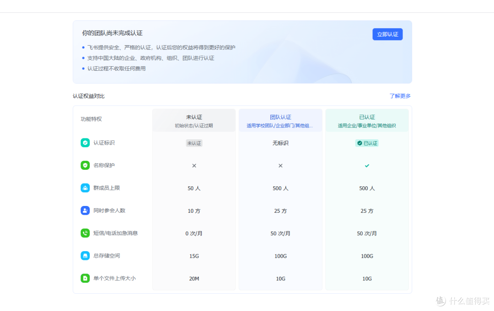Click the 你的团队尚未完成认证 title
This screenshot has height=311, width=494.
pyautogui.click(x=113, y=33)
